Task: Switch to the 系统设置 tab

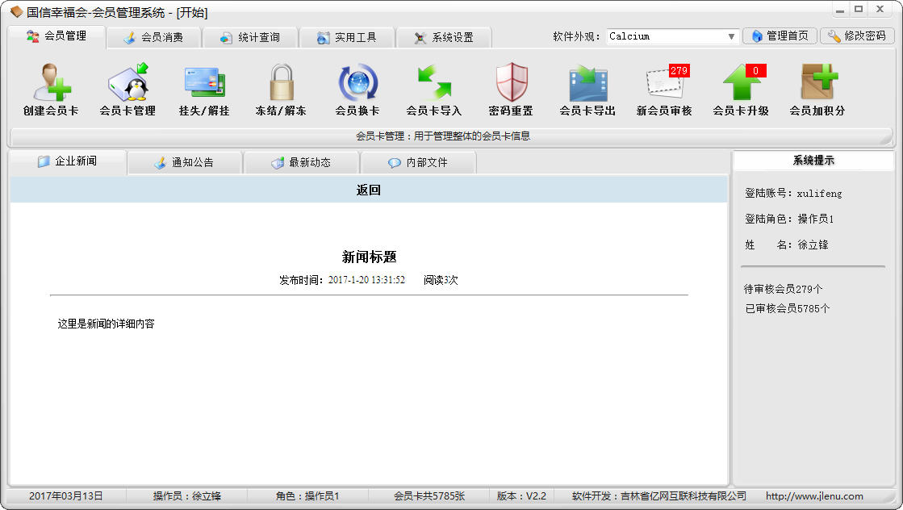Action: pyautogui.click(x=443, y=37)
